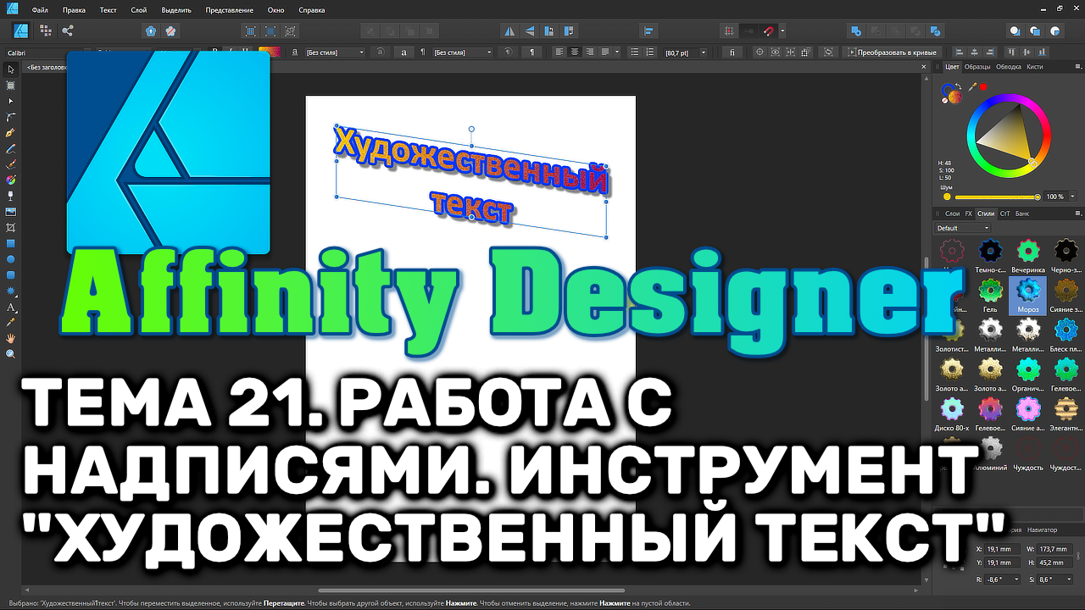This screenshot has height=610, width=1085.
Task: Select the Fill tool
Action: [x=11, y=180]
